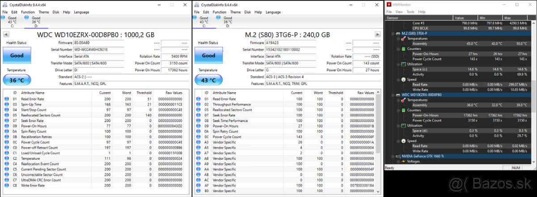Click blue status orb for Read Error Rate, WDC
The image size is (537, 197).
6,99
